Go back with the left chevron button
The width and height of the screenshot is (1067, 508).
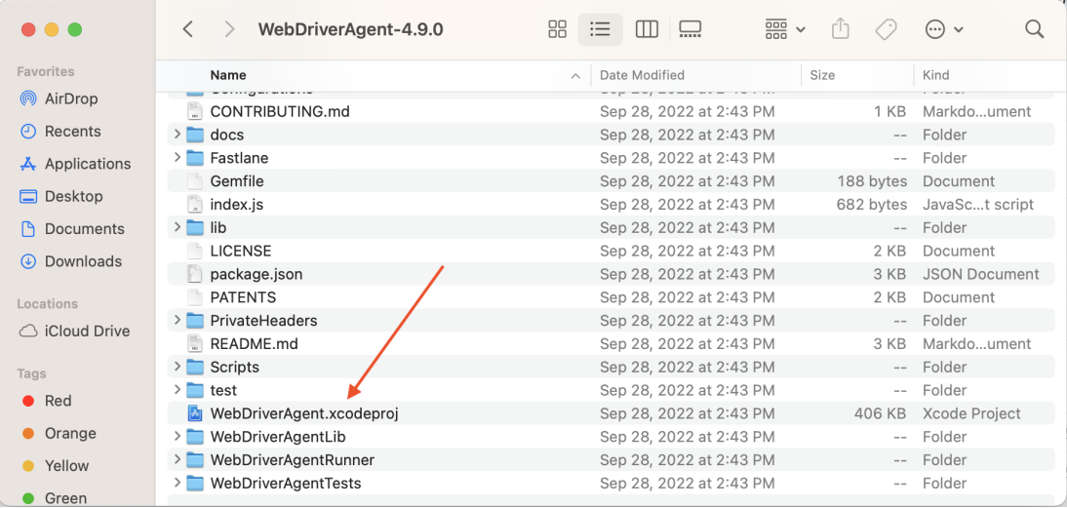188,29
